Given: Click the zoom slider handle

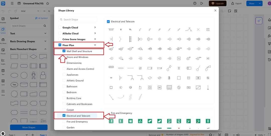Looking at the screenshot, I should (238, 135).
